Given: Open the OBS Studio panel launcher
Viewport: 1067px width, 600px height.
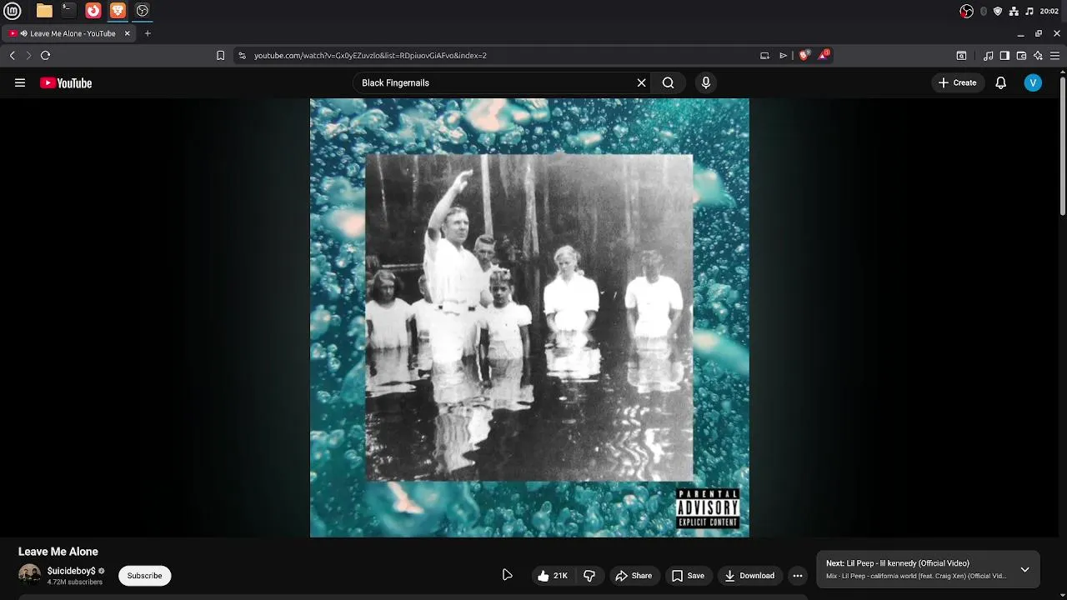Looking at the screenshot, I should click(143, 11).
